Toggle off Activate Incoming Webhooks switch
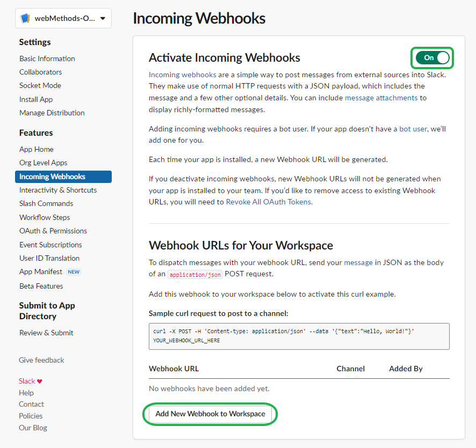Screen dimensions: 476x448 (432, 58)
